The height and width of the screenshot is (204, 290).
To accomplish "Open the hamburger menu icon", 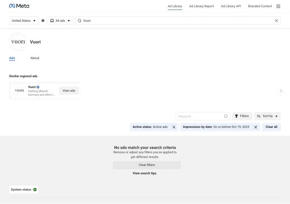I will [x=278, y=6].
